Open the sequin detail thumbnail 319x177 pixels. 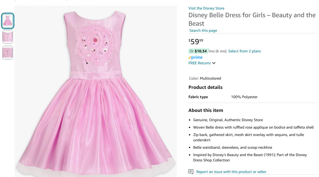pos(7,53)
